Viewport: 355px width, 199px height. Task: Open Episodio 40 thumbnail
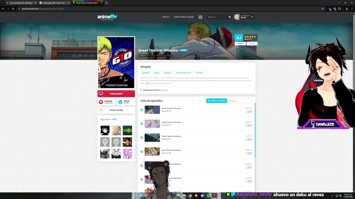pos(152,151)
